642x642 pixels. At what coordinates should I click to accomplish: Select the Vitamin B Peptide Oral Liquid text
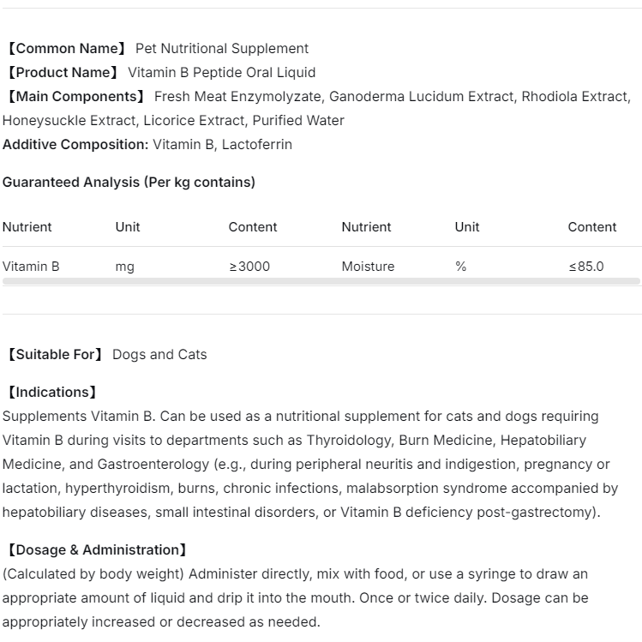point(222,72)
